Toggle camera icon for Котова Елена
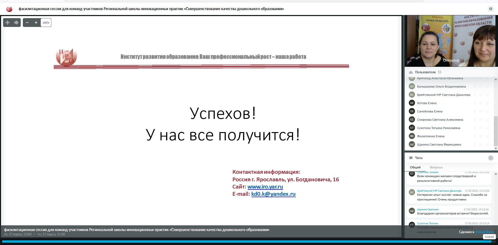 point(481,103)
